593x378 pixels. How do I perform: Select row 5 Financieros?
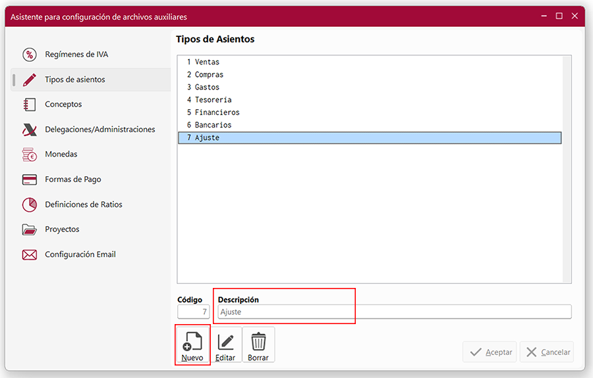[370, 112]
